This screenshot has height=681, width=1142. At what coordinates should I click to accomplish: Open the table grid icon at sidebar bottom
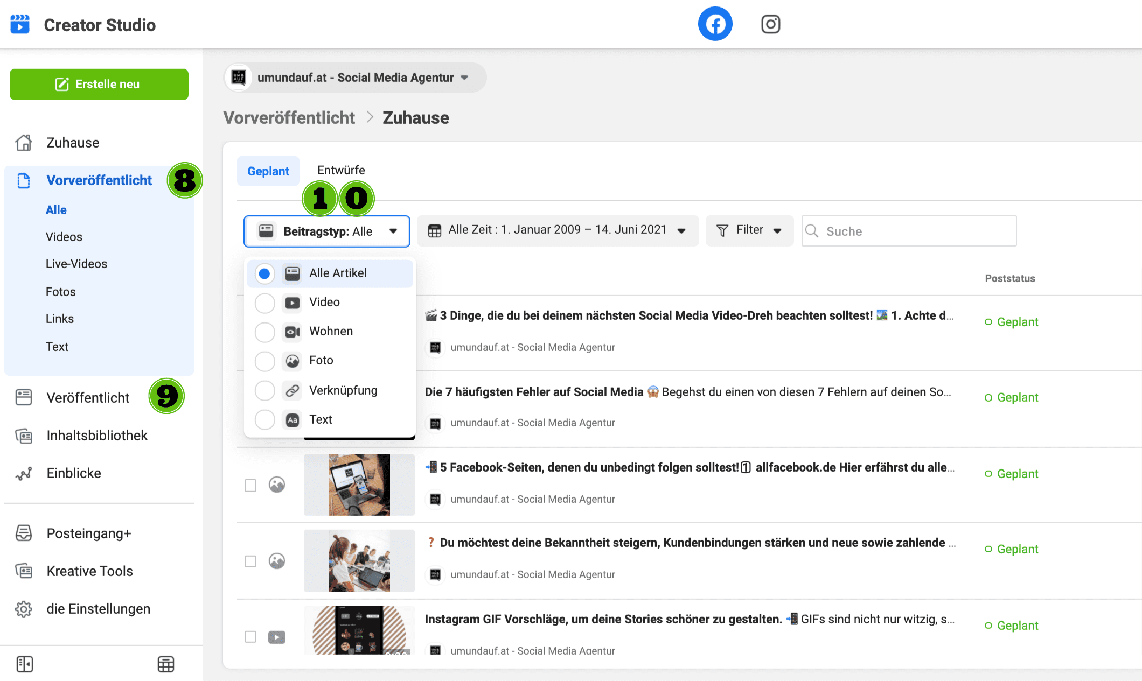point(166,664)
